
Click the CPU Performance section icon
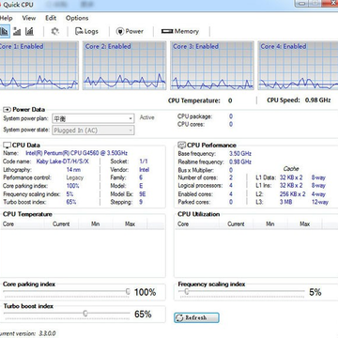coord(181,146)
